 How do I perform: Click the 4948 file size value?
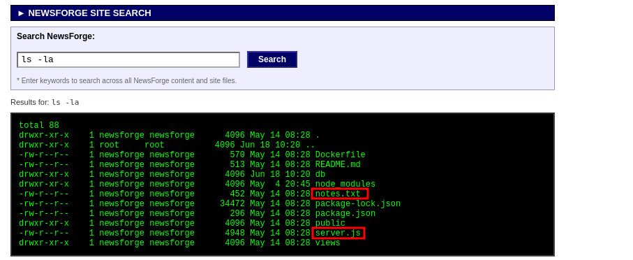tap(234, 233)
